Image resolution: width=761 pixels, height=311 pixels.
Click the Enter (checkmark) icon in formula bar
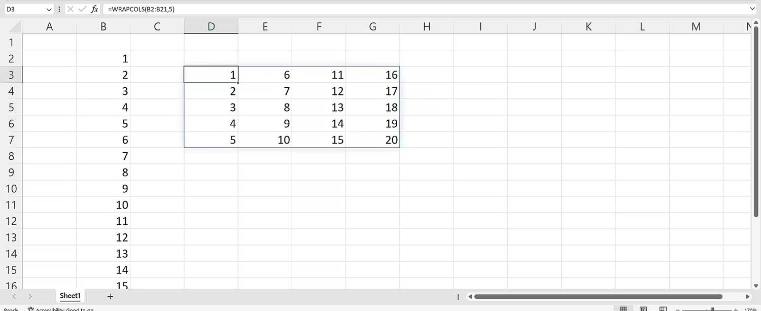click(x=82, y=9)
